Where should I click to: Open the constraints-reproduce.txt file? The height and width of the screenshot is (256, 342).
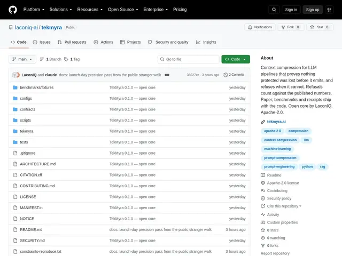tap(41, 251)
